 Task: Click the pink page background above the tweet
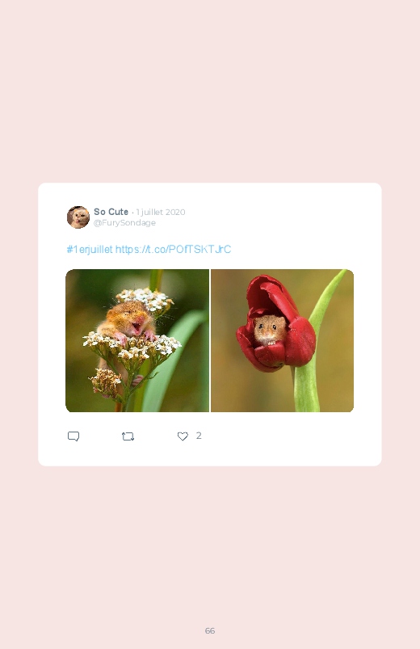tap(210, 91)
